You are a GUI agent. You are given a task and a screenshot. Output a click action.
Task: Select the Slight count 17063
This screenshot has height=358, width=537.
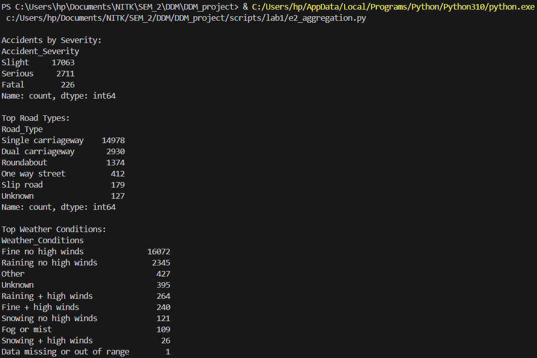click(63, 62)
